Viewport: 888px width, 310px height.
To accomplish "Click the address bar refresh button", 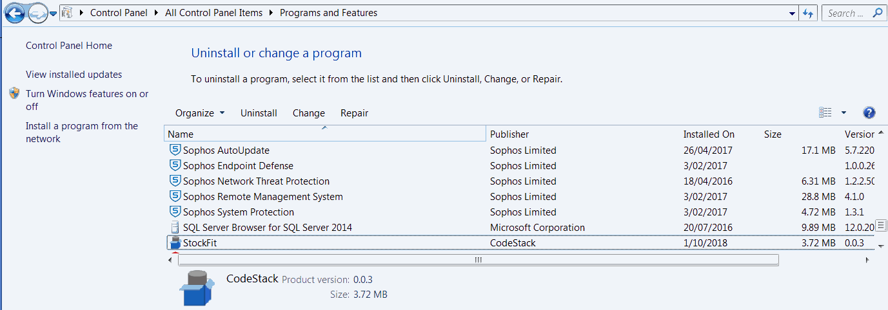I will 809,13.
